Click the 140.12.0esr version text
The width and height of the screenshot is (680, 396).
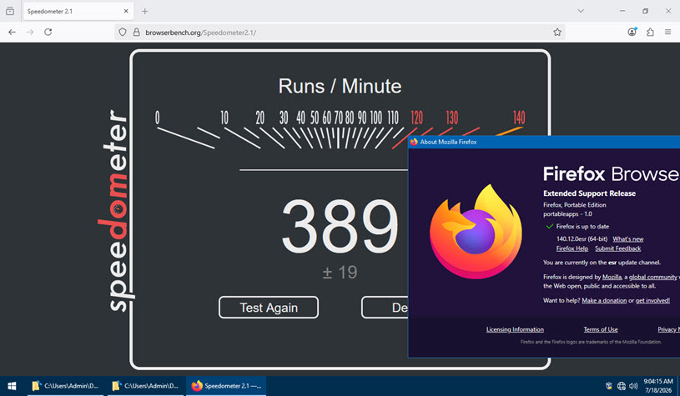(x=582, y=239)
